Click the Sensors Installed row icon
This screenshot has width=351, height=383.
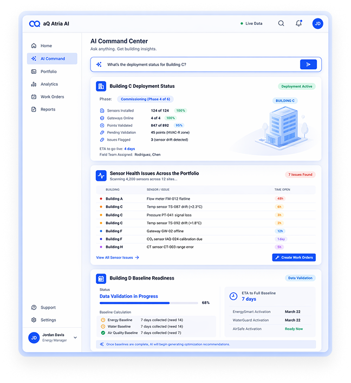(102, 111)
